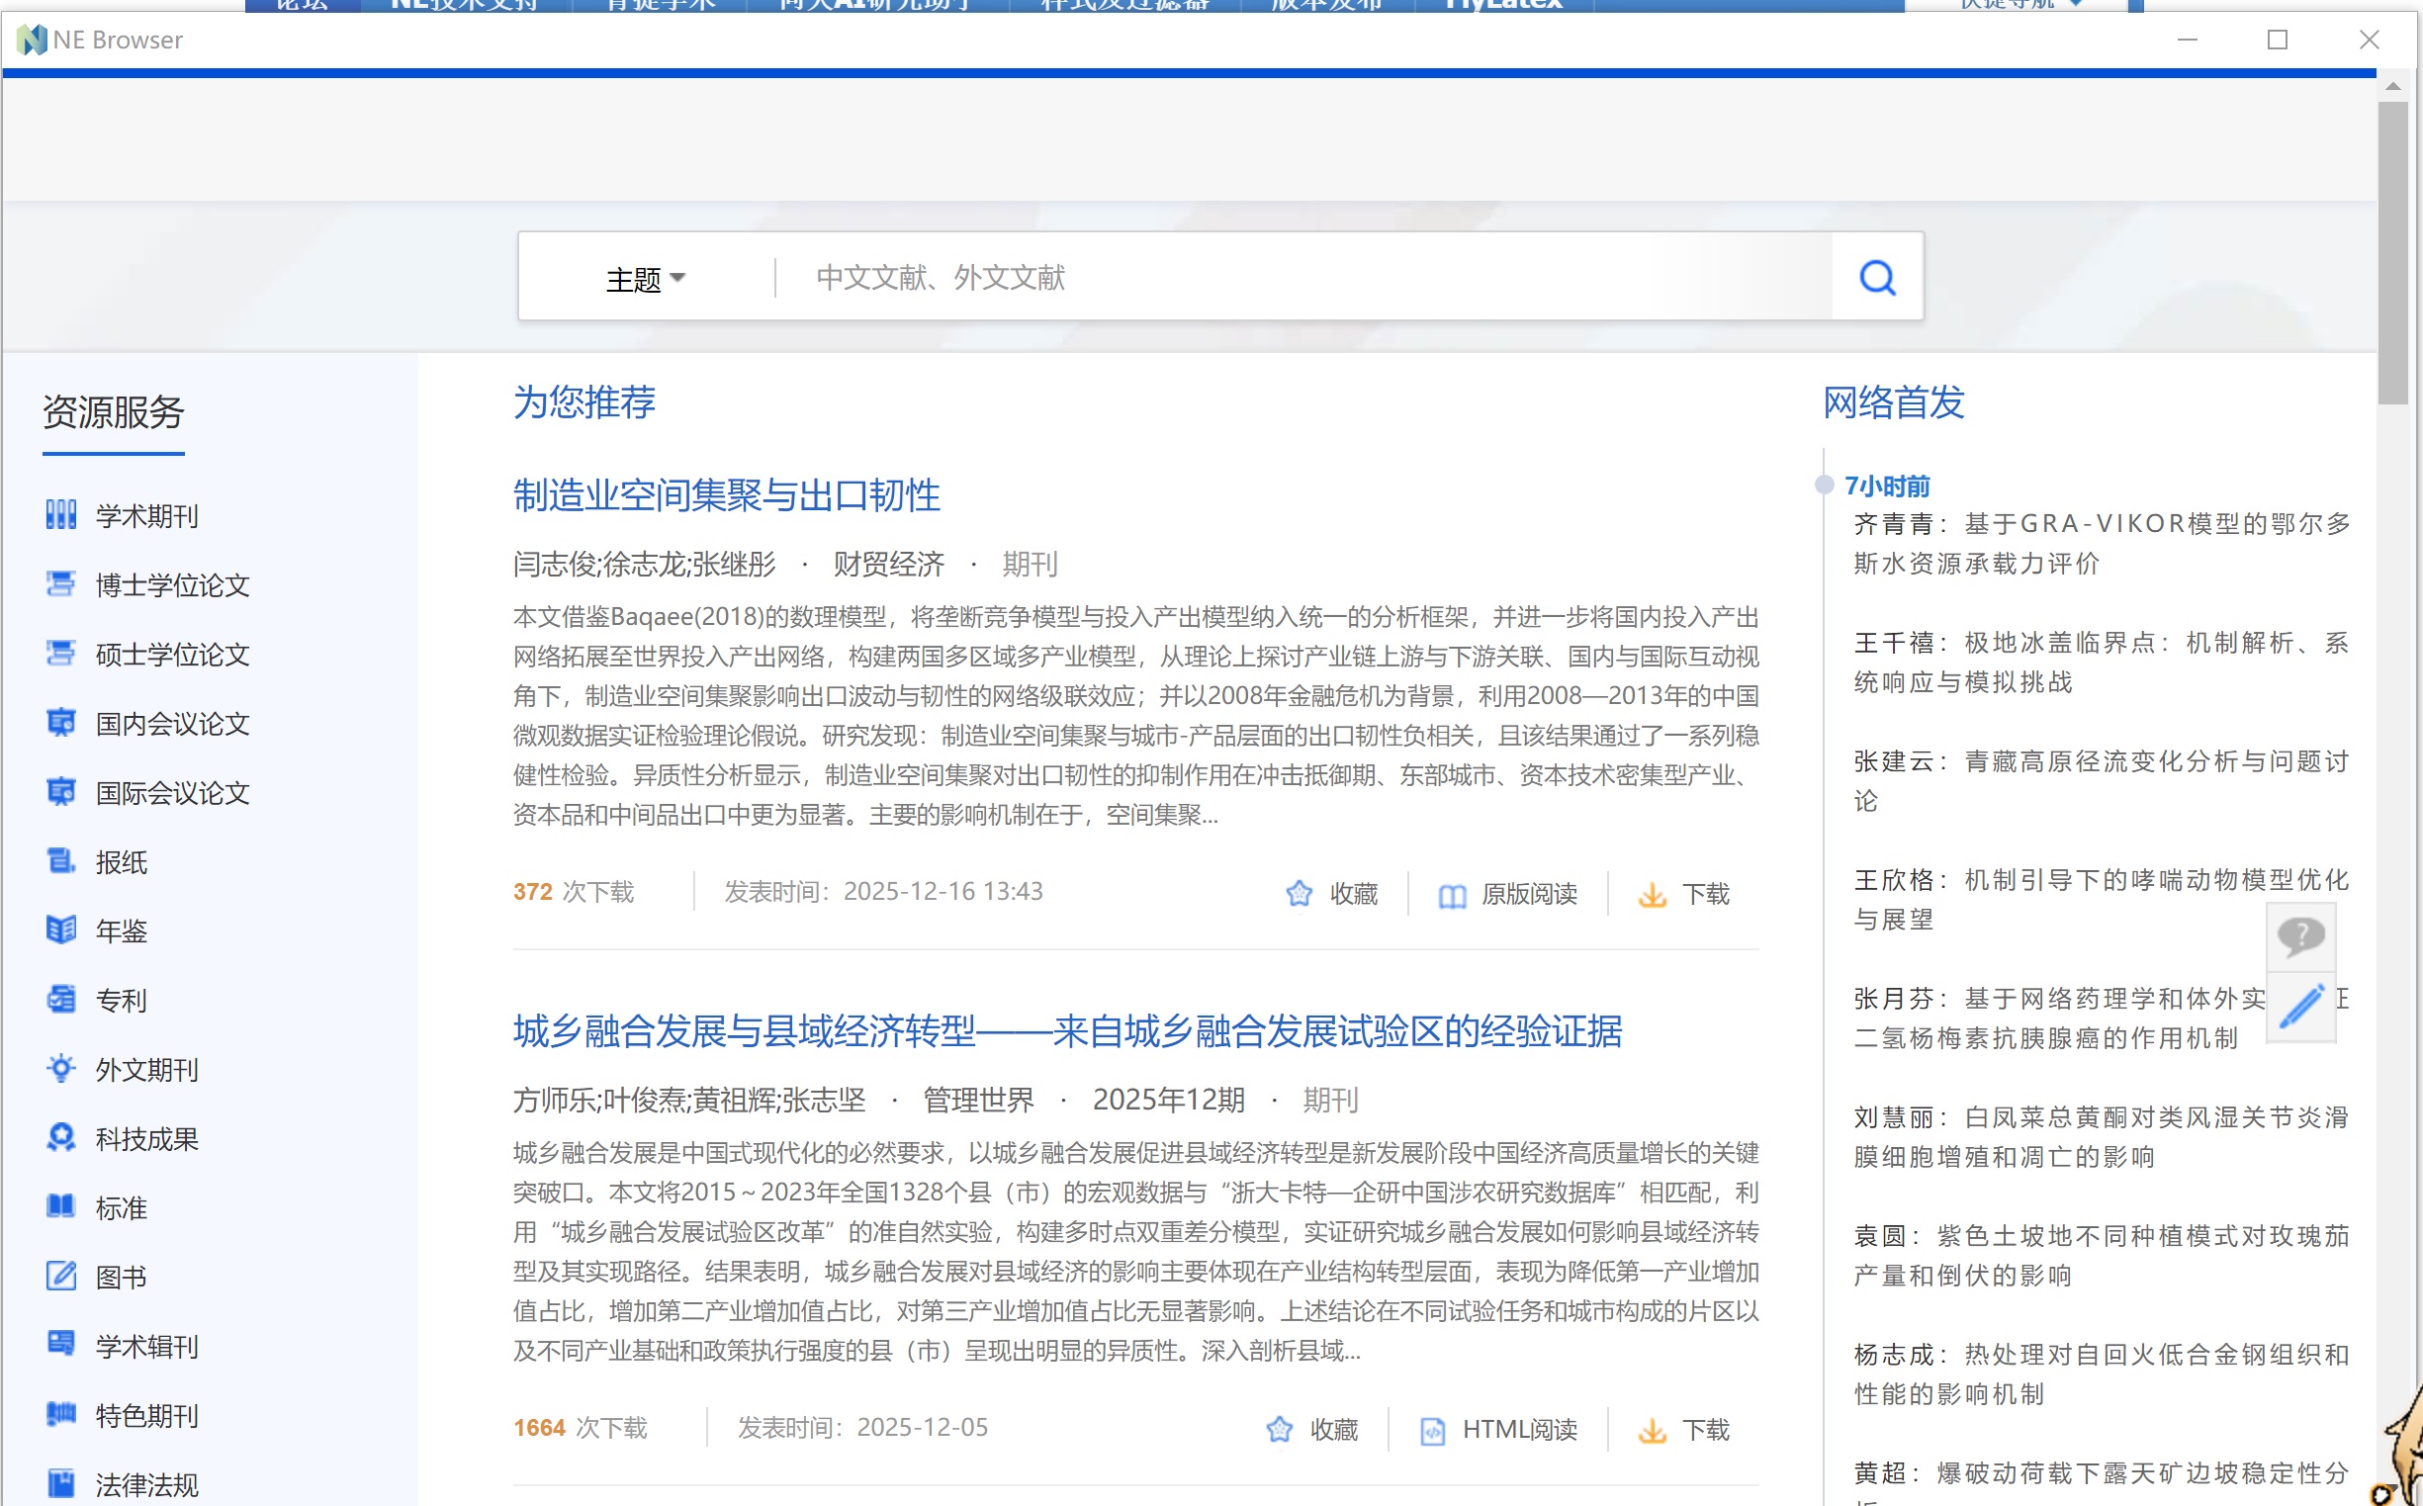Click the question-mark help bubble icon

[x=2300, y=935]
